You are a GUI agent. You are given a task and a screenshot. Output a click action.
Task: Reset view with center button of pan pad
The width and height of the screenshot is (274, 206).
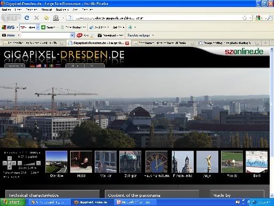pyautogui.click(x=10, y=163)
